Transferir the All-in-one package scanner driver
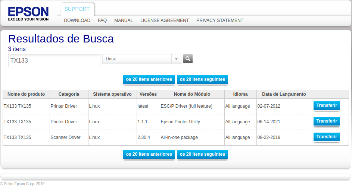Screen dimensions: 352x187 click(x=327, y=137)
